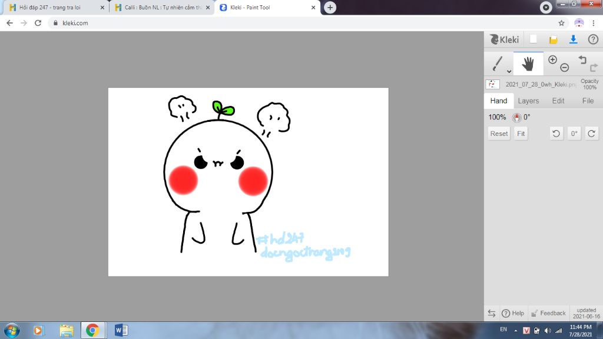Viewport: 603px width, 339px height.
Task: Select the Hand tool
Action: [x=528, y=64]
